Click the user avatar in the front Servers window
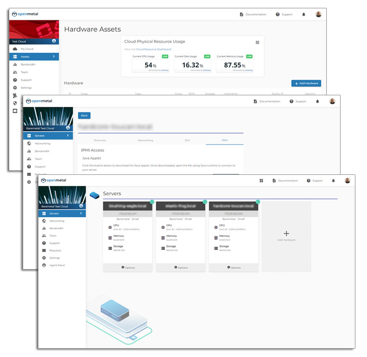The width and height of the screenshot is (367, 357). click(x=347, y=181)
